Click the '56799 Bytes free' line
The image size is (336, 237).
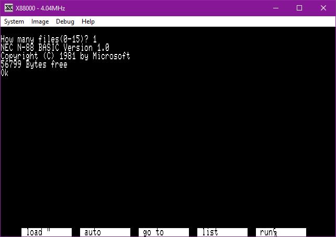tap(34, 64)
